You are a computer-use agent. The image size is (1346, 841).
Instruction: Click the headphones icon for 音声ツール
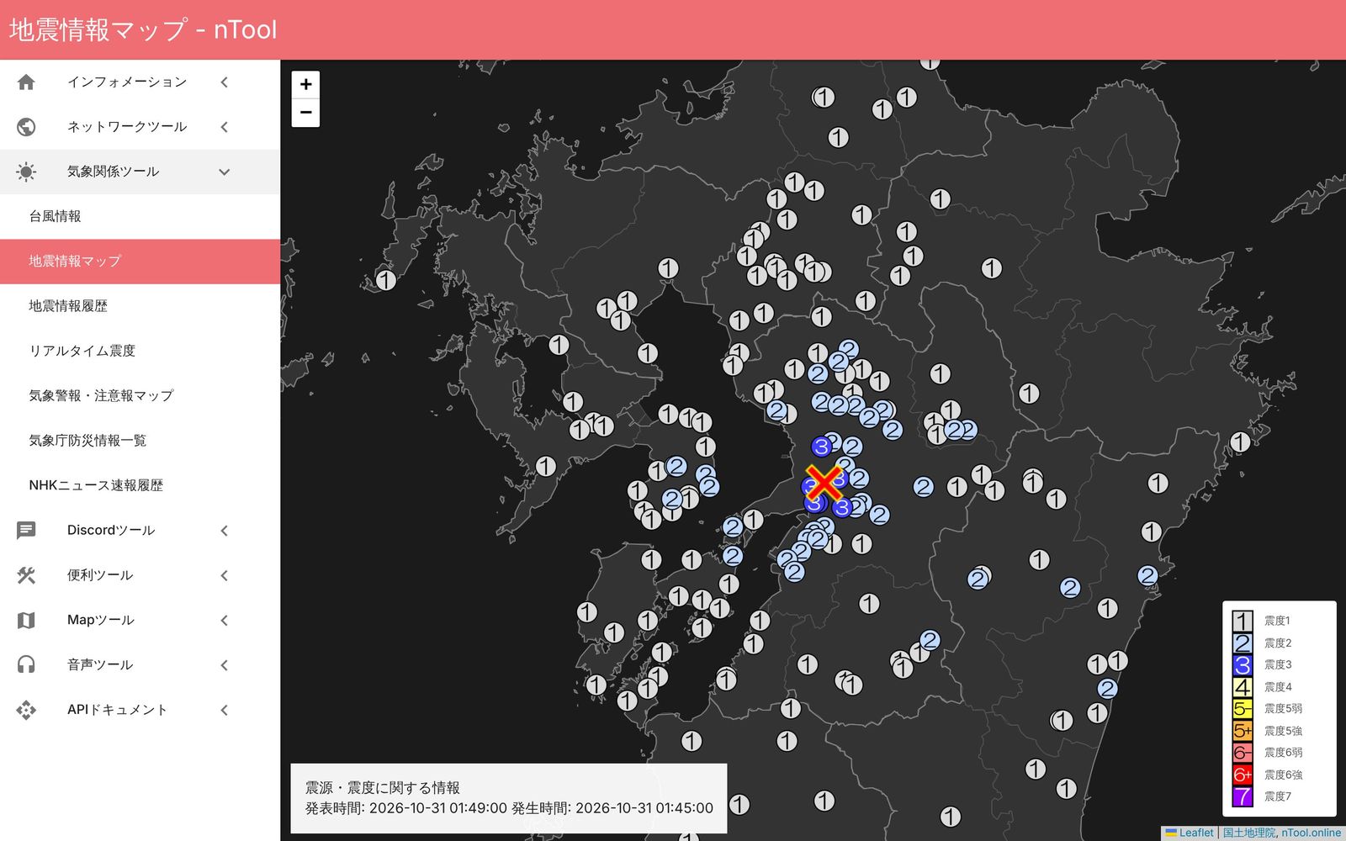(x=26, y=665)
